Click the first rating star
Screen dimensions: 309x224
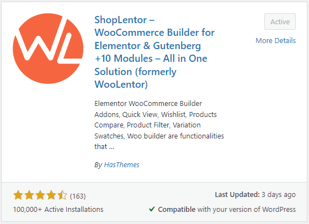[18, 195]
